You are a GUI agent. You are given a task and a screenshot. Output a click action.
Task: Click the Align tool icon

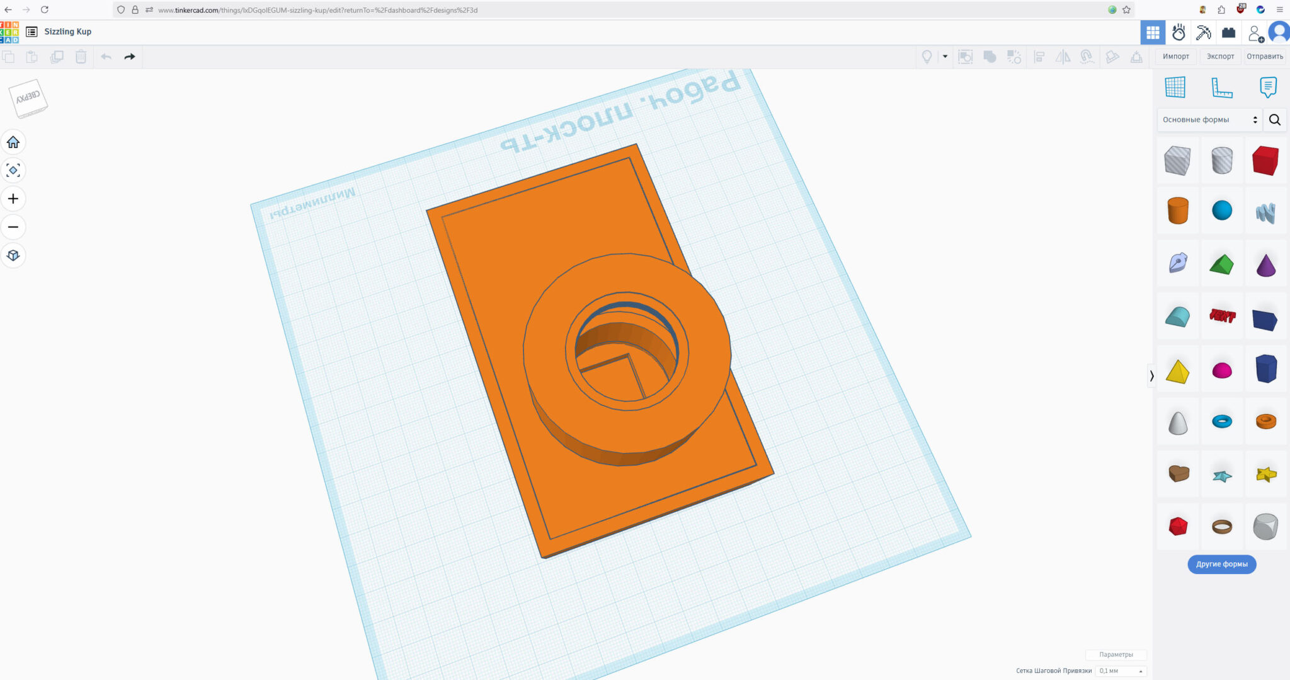pyautogui.click(x=1039, y=57)
